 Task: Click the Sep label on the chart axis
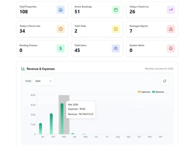coord(128,137)
